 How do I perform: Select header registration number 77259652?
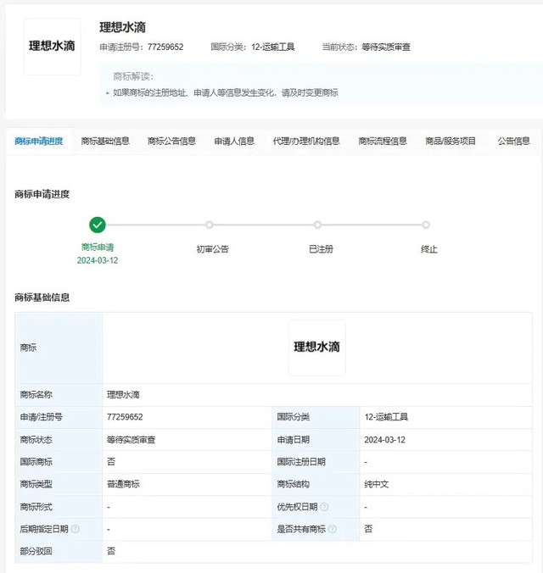[x=165, y=47]
